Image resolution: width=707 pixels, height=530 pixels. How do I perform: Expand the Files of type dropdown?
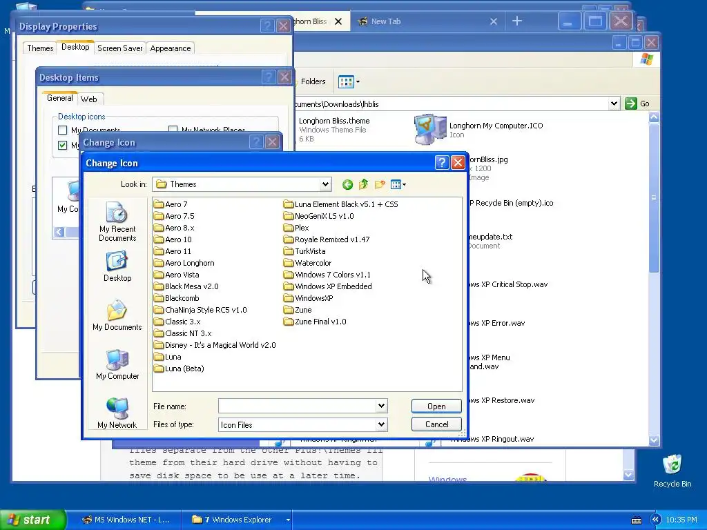pos(381,424)
